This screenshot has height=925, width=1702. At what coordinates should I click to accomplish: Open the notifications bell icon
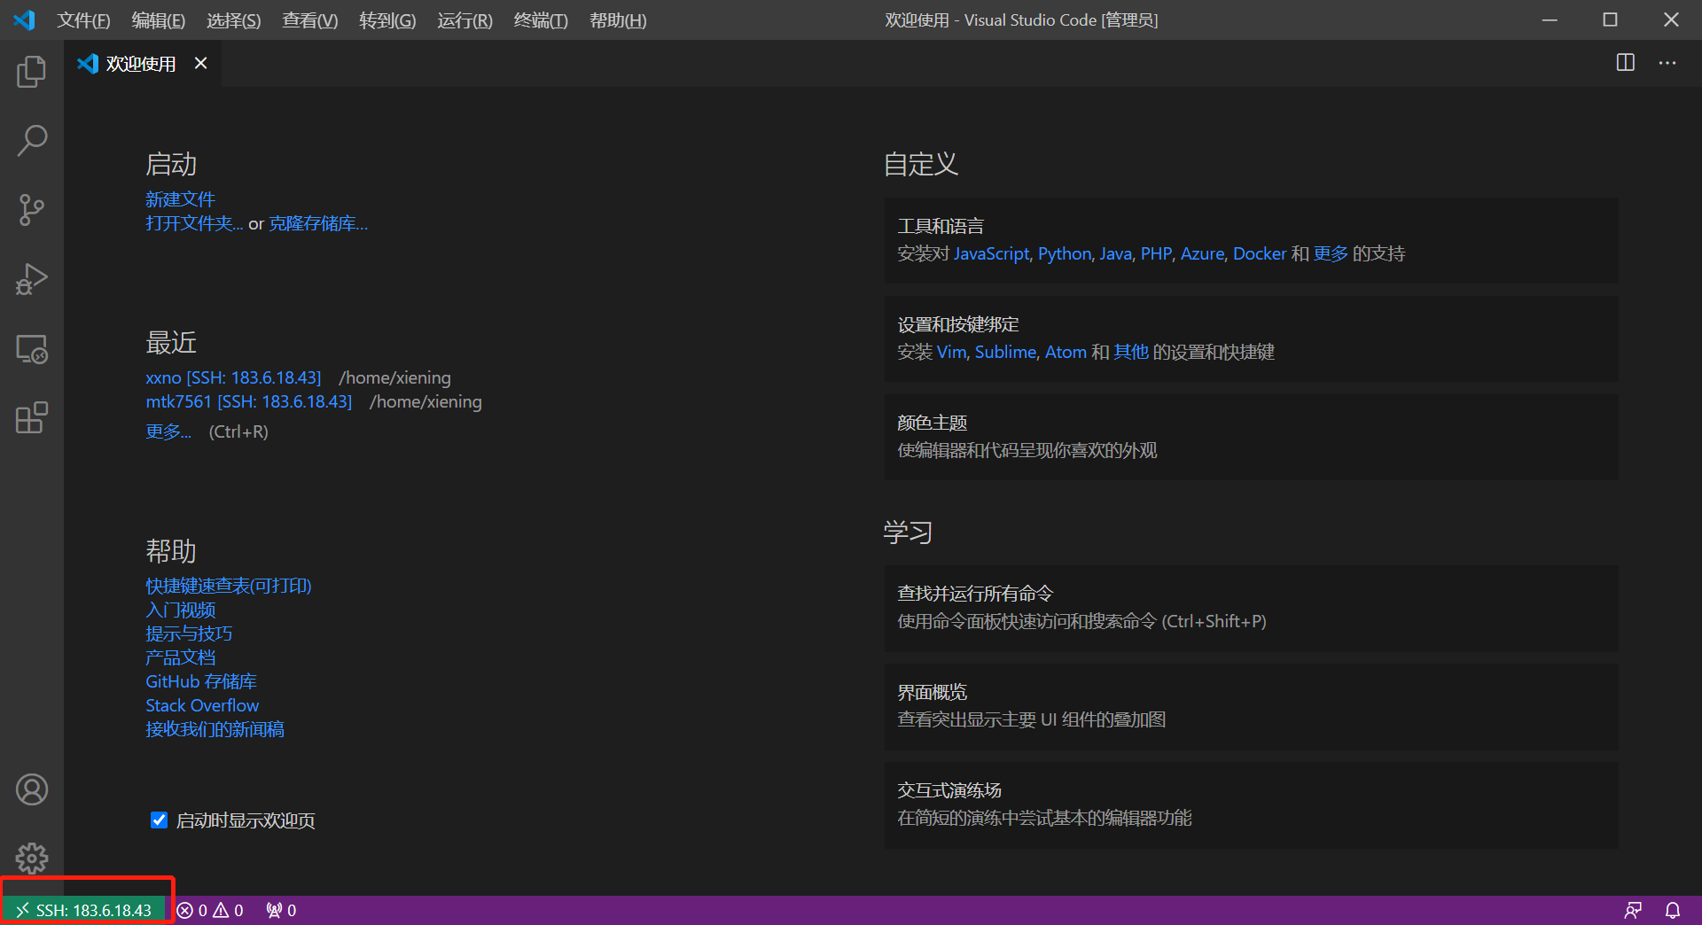[1673, 910]
